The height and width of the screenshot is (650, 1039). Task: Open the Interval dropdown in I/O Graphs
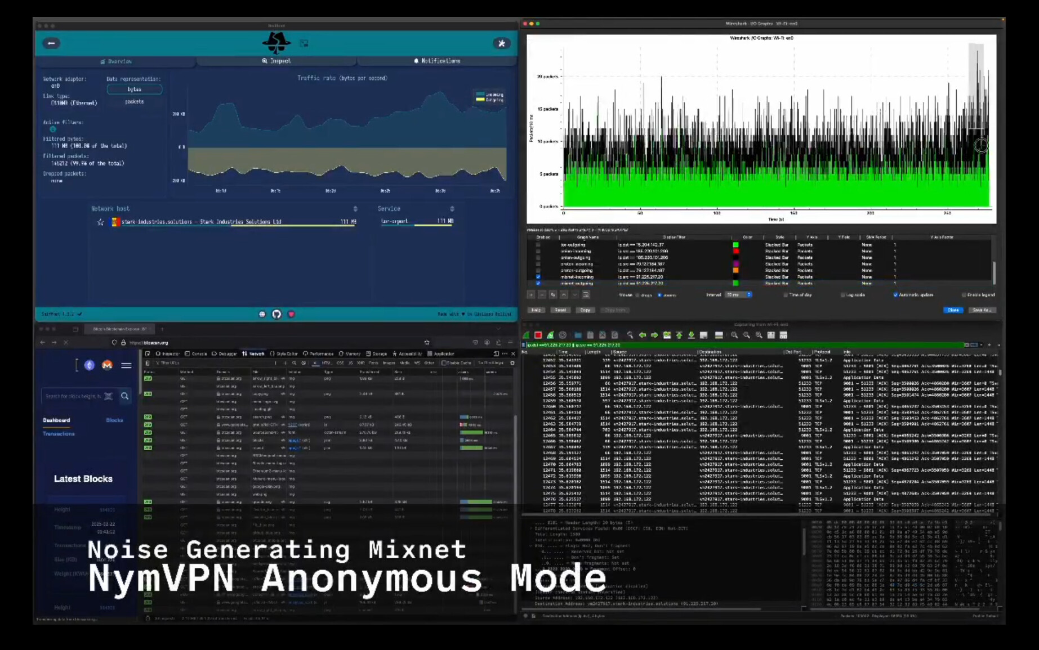click(x=738, y=295)
